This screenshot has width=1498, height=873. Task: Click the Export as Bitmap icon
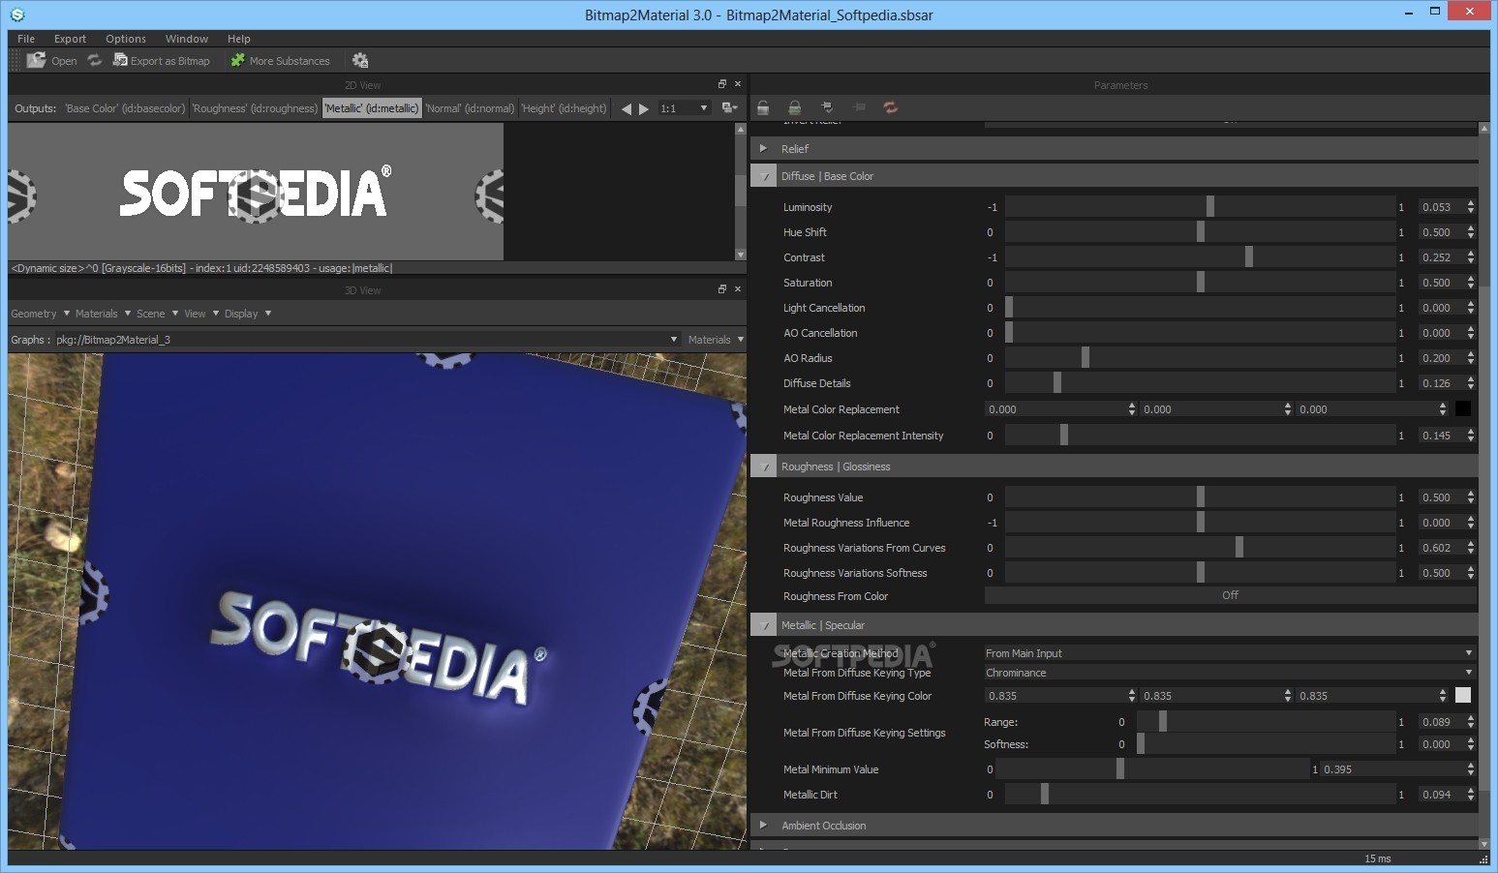click(x=120, y=60)
